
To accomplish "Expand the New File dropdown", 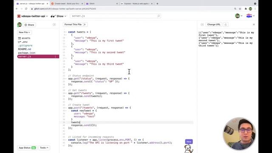I will (24, 32).
